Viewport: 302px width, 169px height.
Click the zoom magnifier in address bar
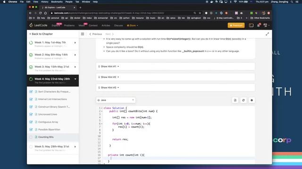(x=195, y=13)
